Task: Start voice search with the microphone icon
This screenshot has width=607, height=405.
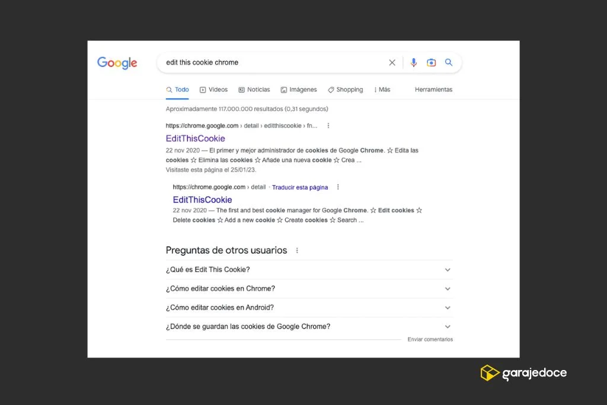Action: [413, 62]
